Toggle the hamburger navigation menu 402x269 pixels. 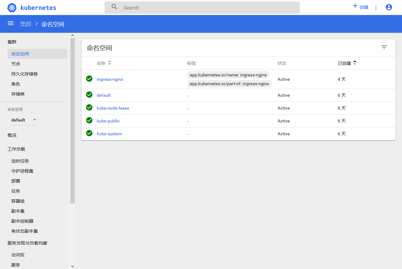(11, 23)
